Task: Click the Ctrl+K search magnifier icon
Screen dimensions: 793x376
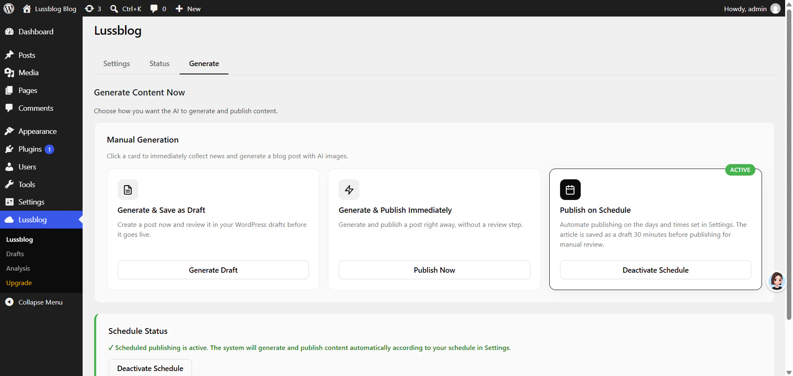Action: pyautogui.click(x=114, y=9)
